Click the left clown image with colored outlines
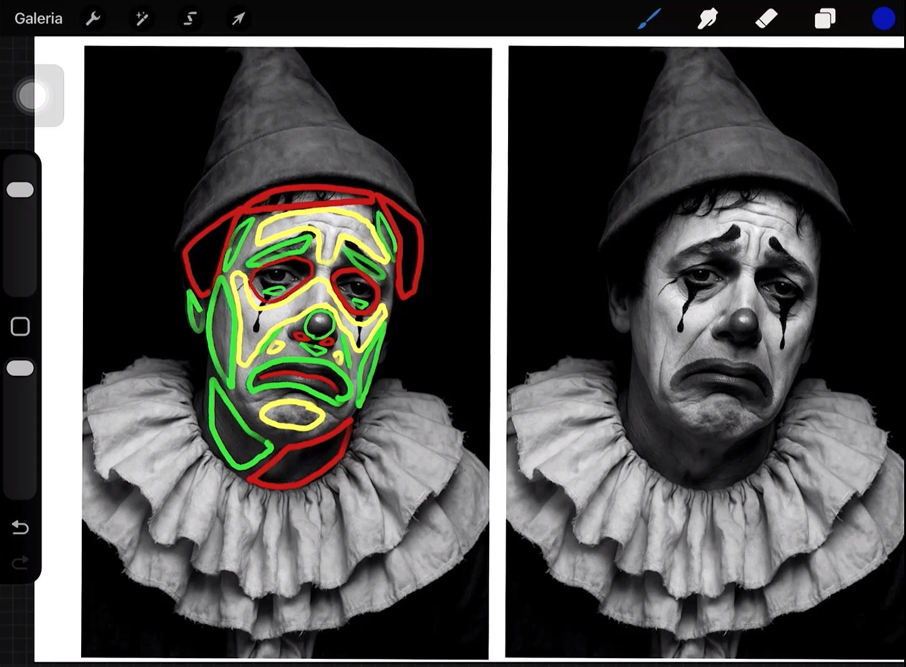Viewport: 906px width, 667px height. (x=286, y=352)
